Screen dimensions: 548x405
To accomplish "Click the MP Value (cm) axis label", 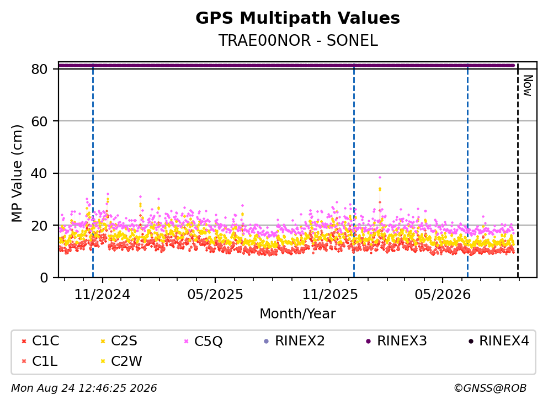I will pos(17,173).
